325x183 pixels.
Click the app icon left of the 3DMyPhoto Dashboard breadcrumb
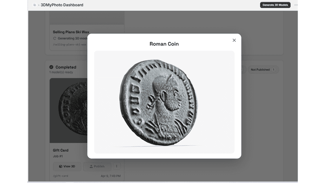tap(35, 5)
